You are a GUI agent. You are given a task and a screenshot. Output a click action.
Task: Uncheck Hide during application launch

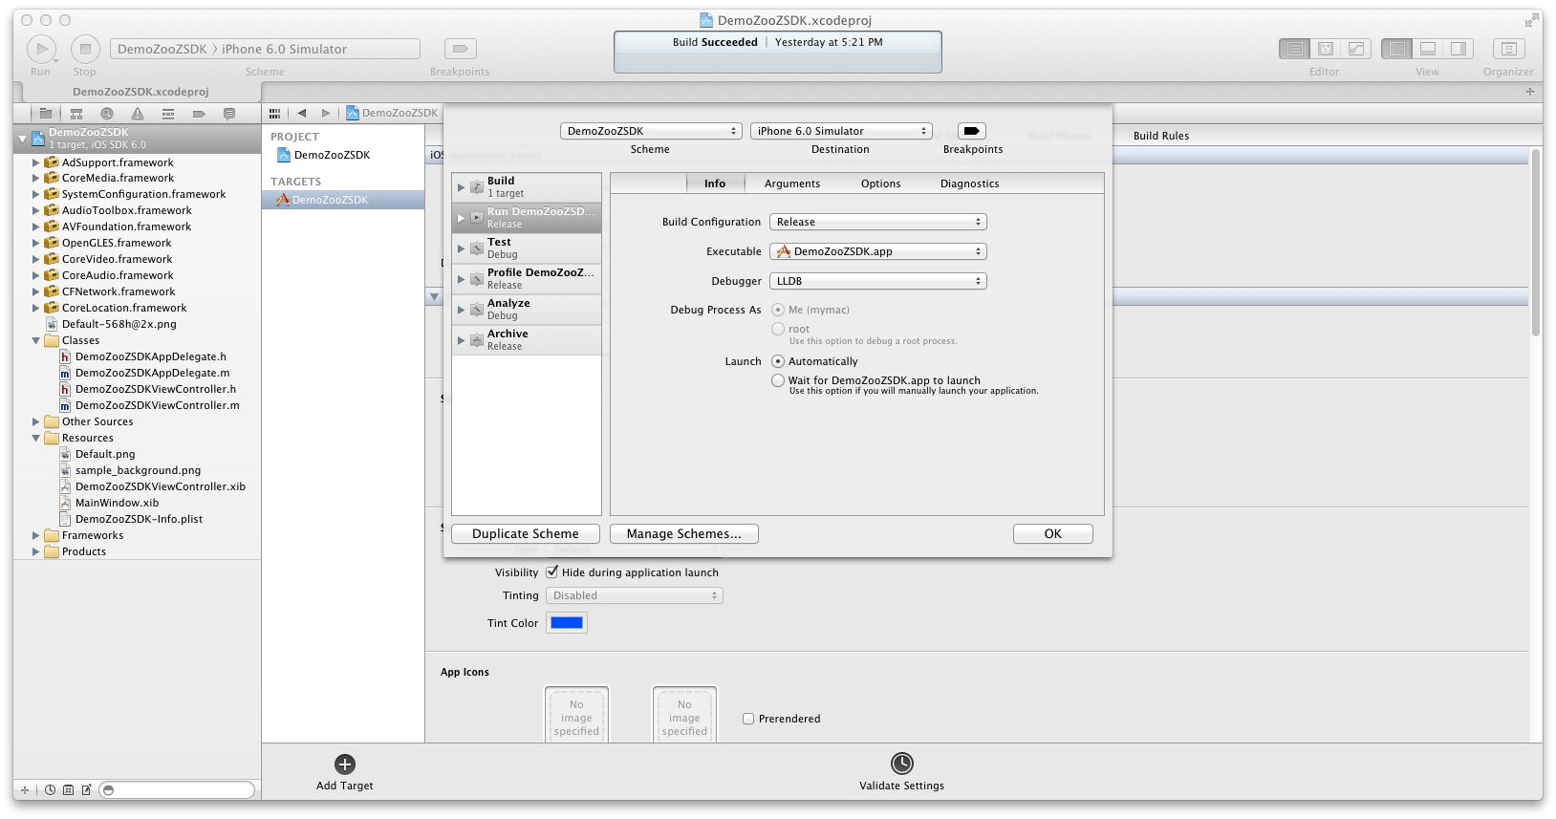(552, 572)
